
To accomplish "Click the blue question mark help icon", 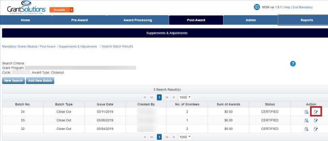I will [x=293, y=64].
